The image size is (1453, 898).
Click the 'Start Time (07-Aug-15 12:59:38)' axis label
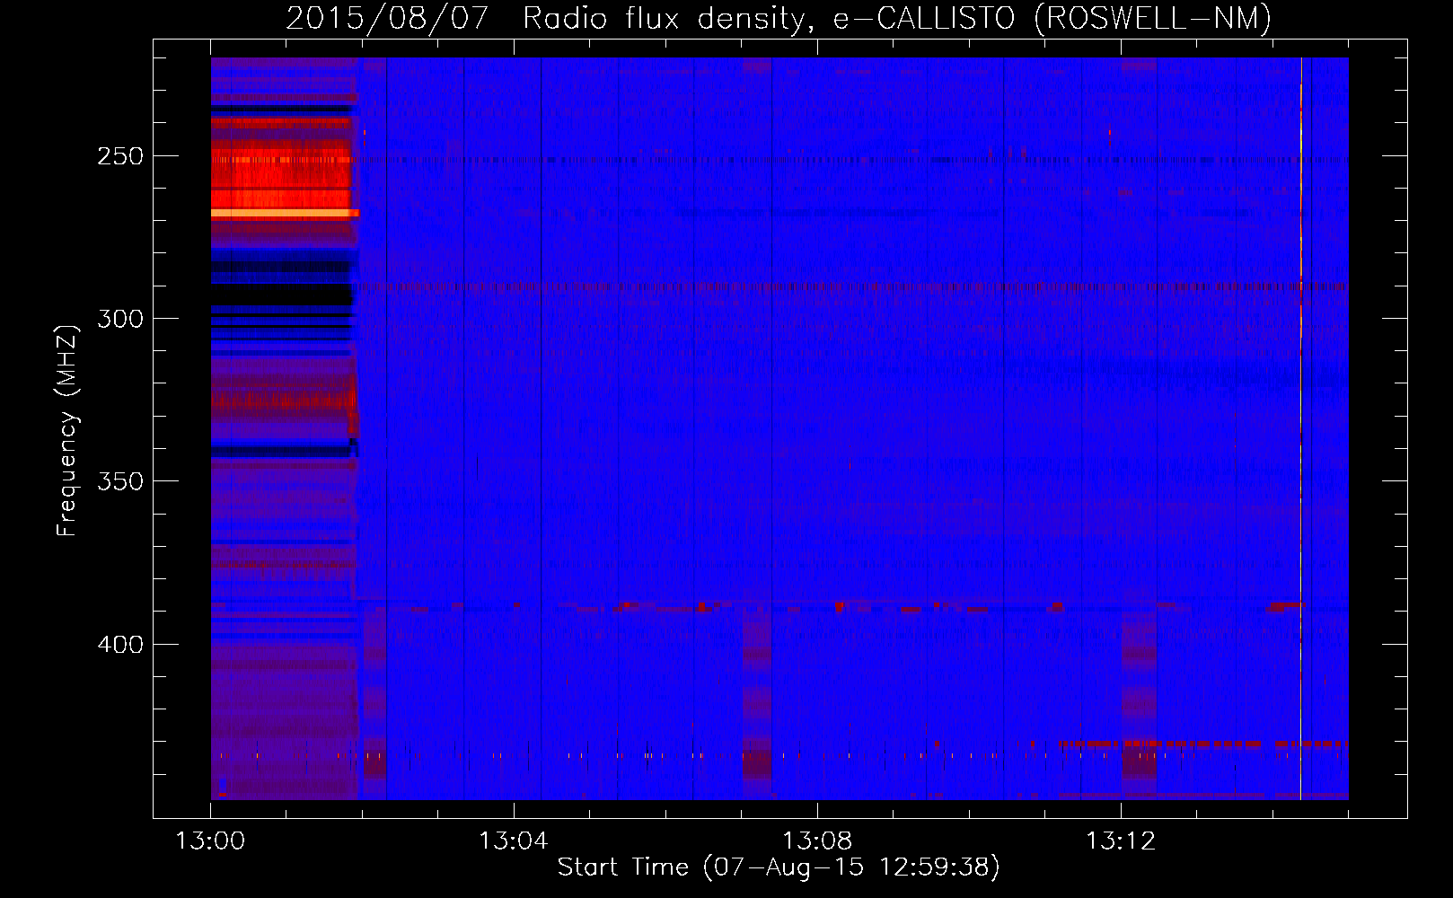779,867
